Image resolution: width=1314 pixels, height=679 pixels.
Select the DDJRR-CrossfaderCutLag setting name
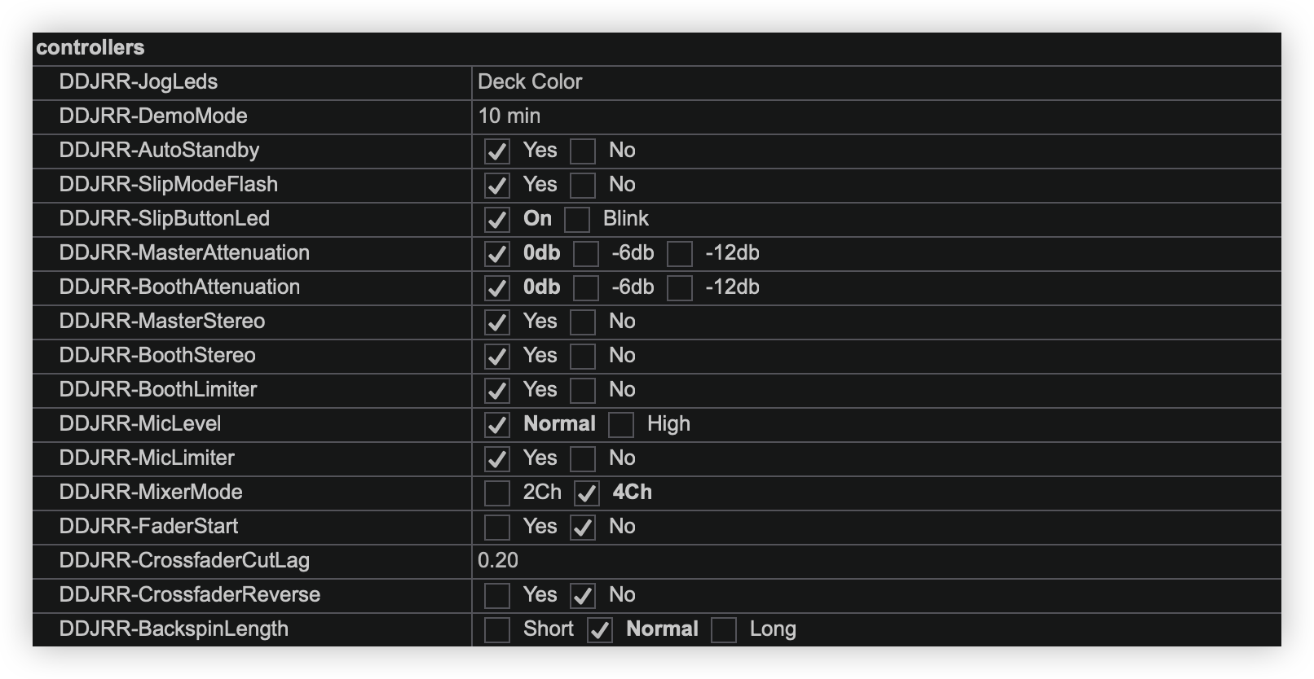(184, 561)
